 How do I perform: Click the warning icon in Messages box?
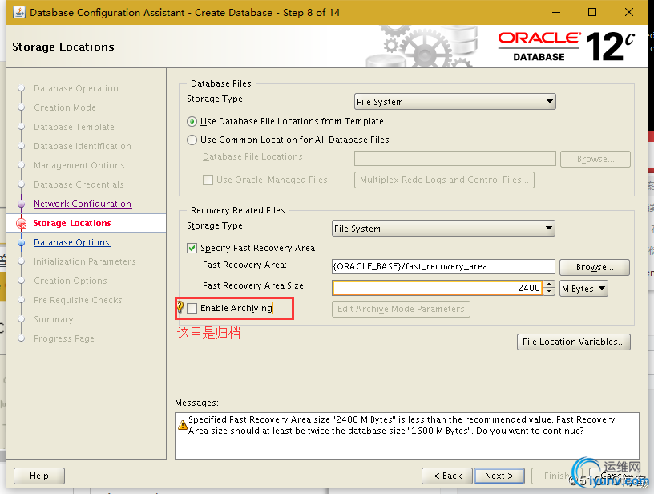pyautogui.click(x=182, y=425)
